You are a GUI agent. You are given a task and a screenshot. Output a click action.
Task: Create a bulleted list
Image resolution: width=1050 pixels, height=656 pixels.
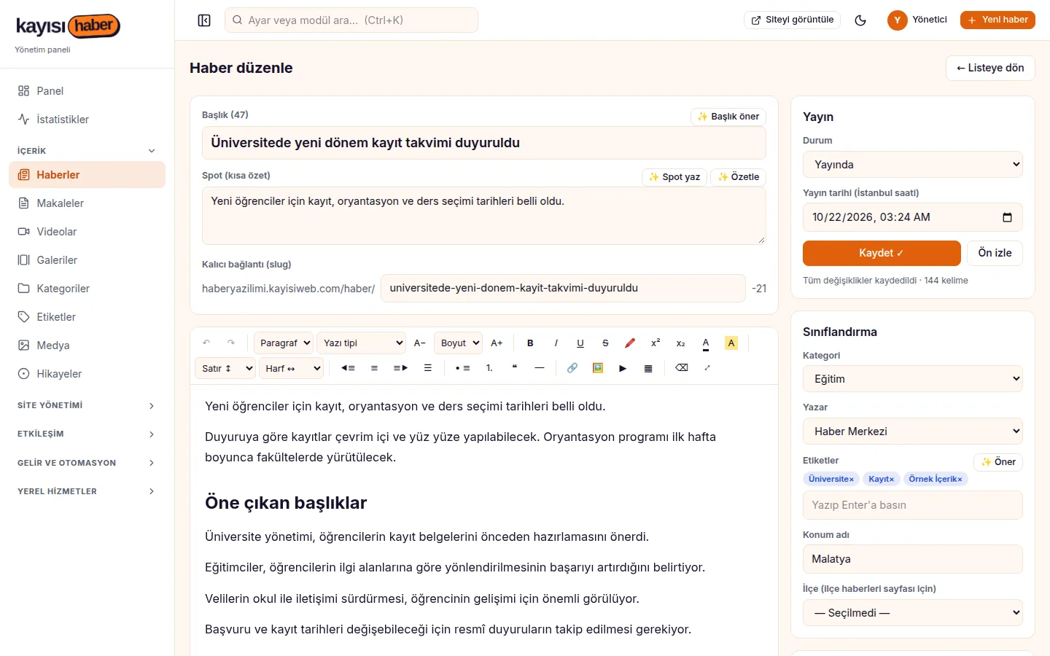point(462,368)
